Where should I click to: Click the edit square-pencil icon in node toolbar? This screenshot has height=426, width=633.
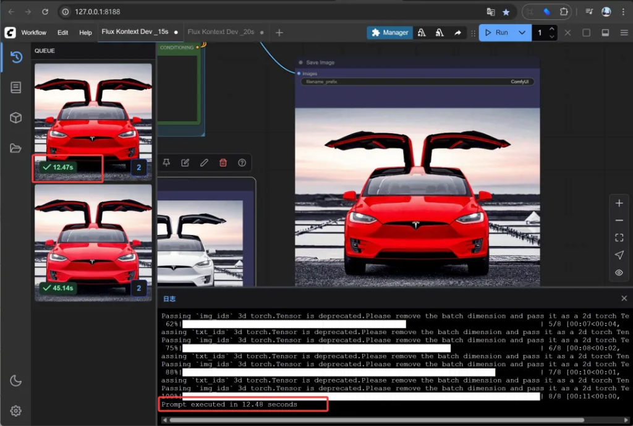point(185,163)
